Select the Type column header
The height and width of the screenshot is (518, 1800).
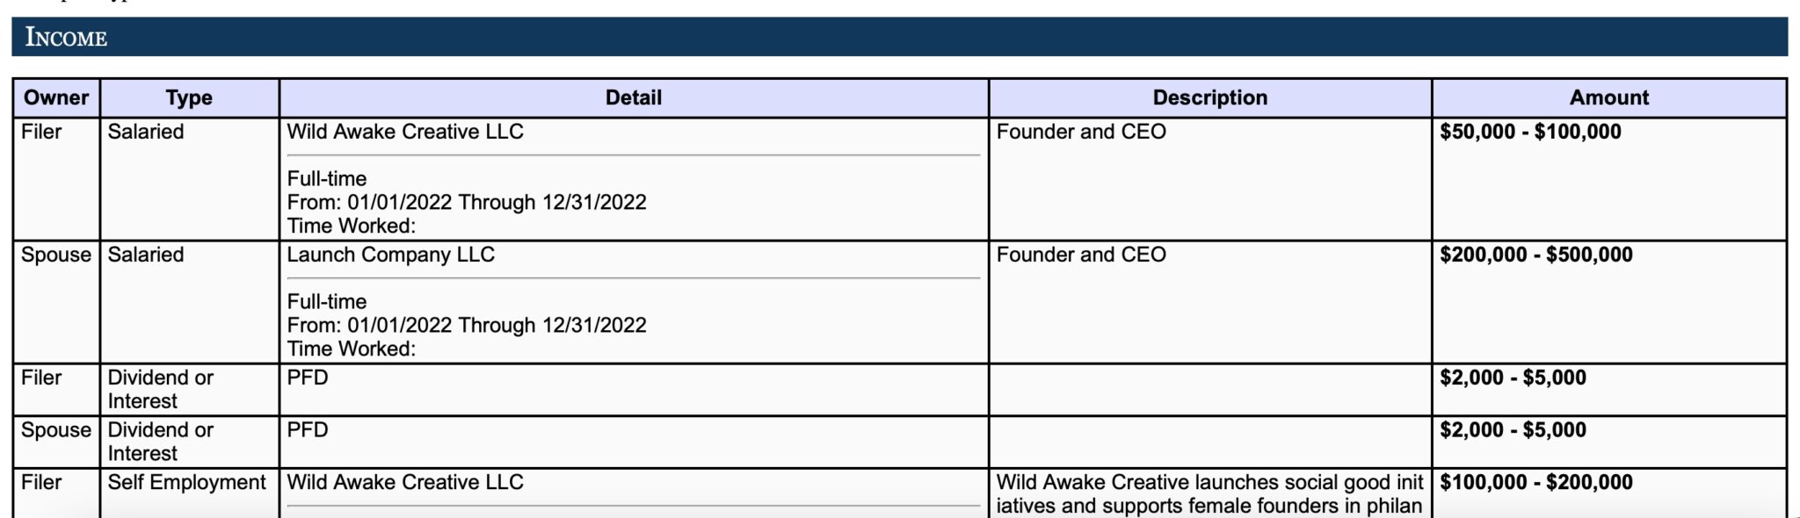pos(189,97)
